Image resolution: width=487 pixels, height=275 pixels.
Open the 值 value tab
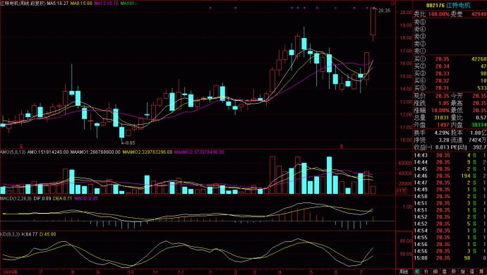tap(472, 271)
